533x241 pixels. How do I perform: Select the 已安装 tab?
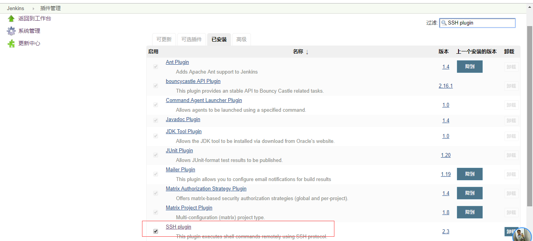pos(219,39)
